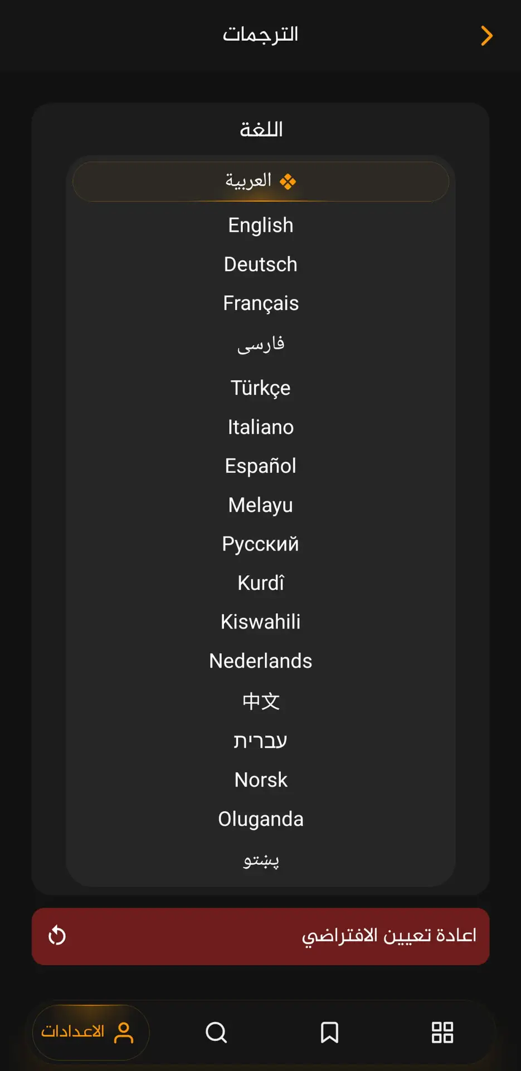Viewport: 521px width, 1071px height.
Task: Select Français from the language list
Action: [260, 303]
